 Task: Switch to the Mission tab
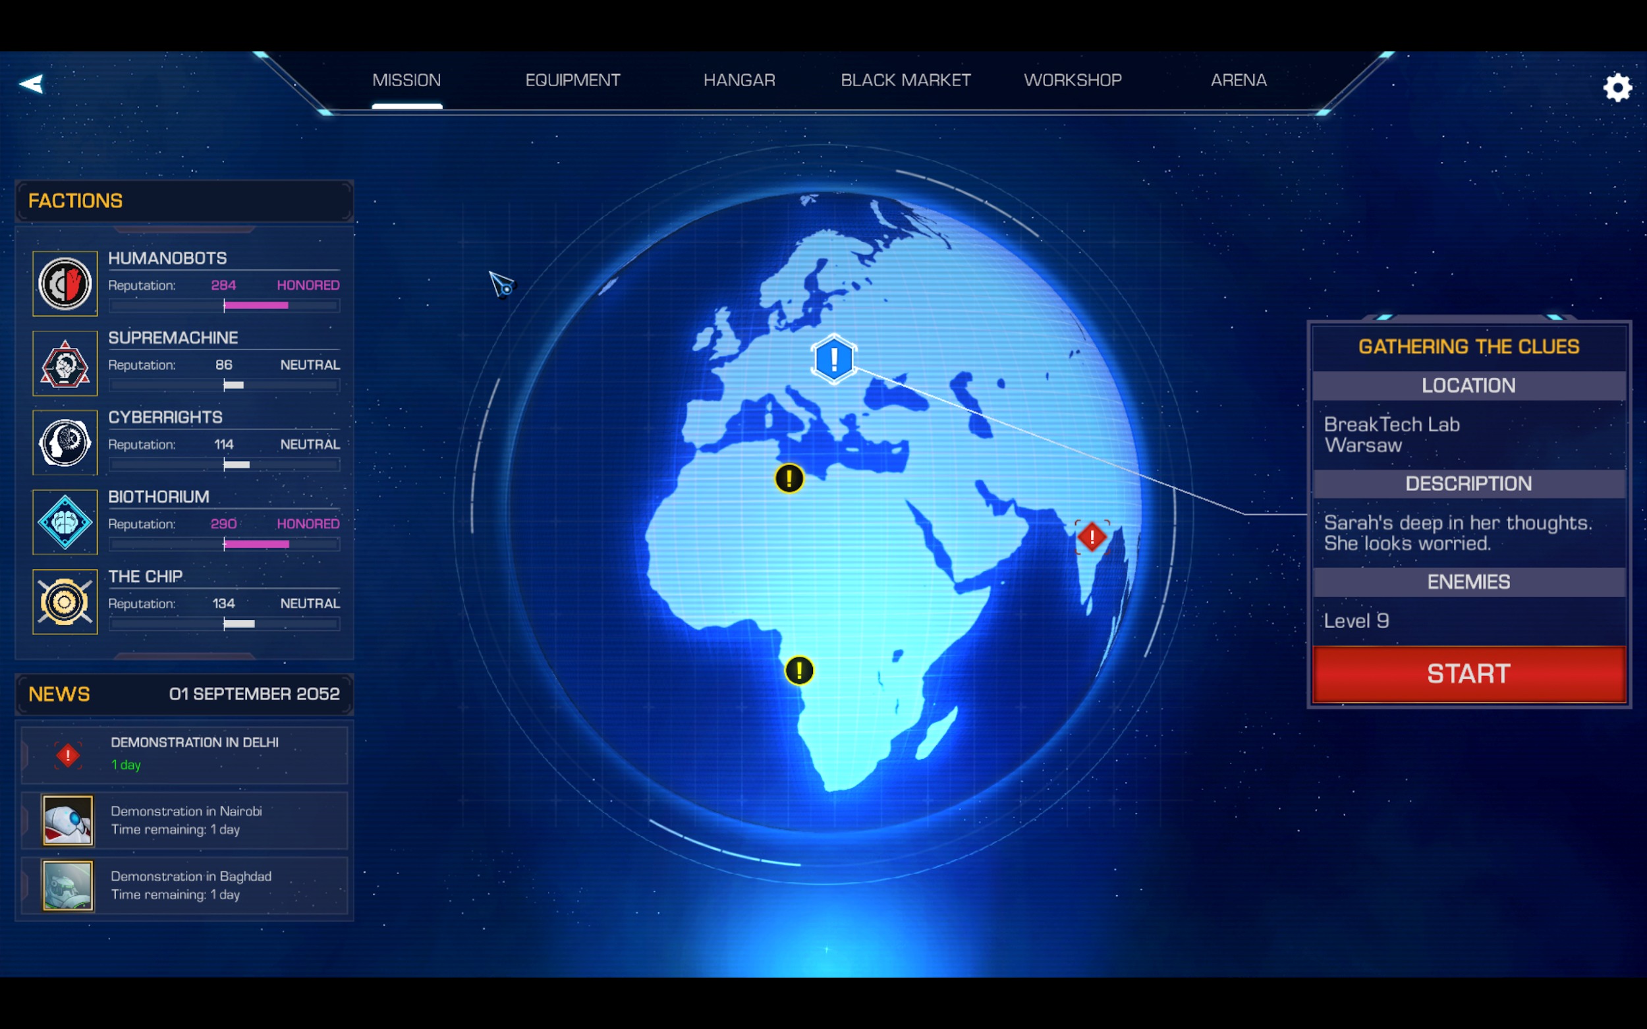click(x=406, y=80)
